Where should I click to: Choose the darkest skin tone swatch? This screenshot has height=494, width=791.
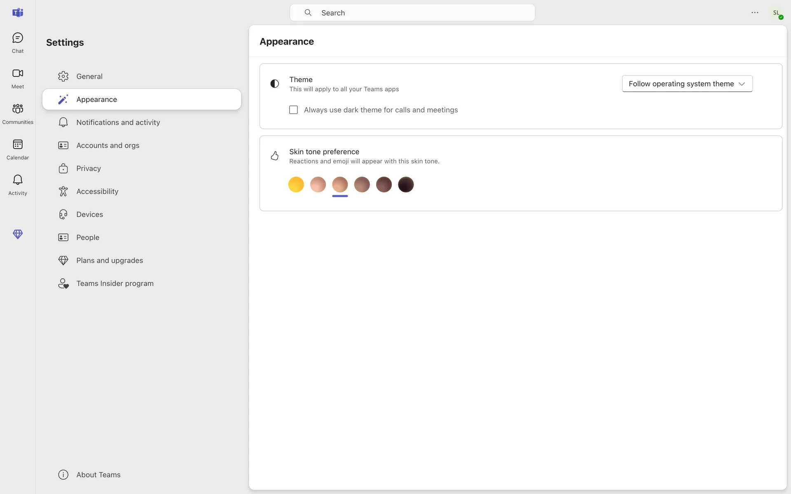coord(406,184)
